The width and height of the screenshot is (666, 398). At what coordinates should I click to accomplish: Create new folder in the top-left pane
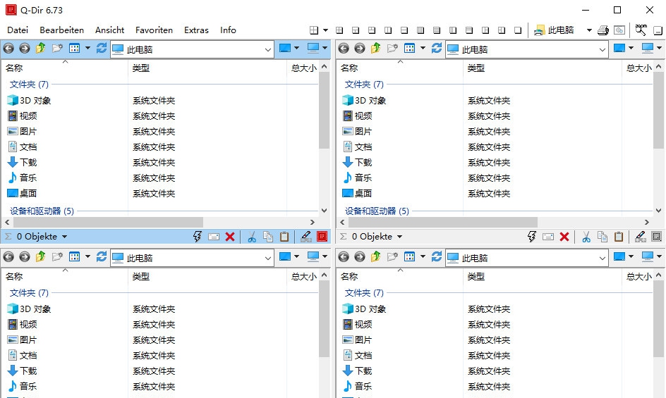[57, 49]
